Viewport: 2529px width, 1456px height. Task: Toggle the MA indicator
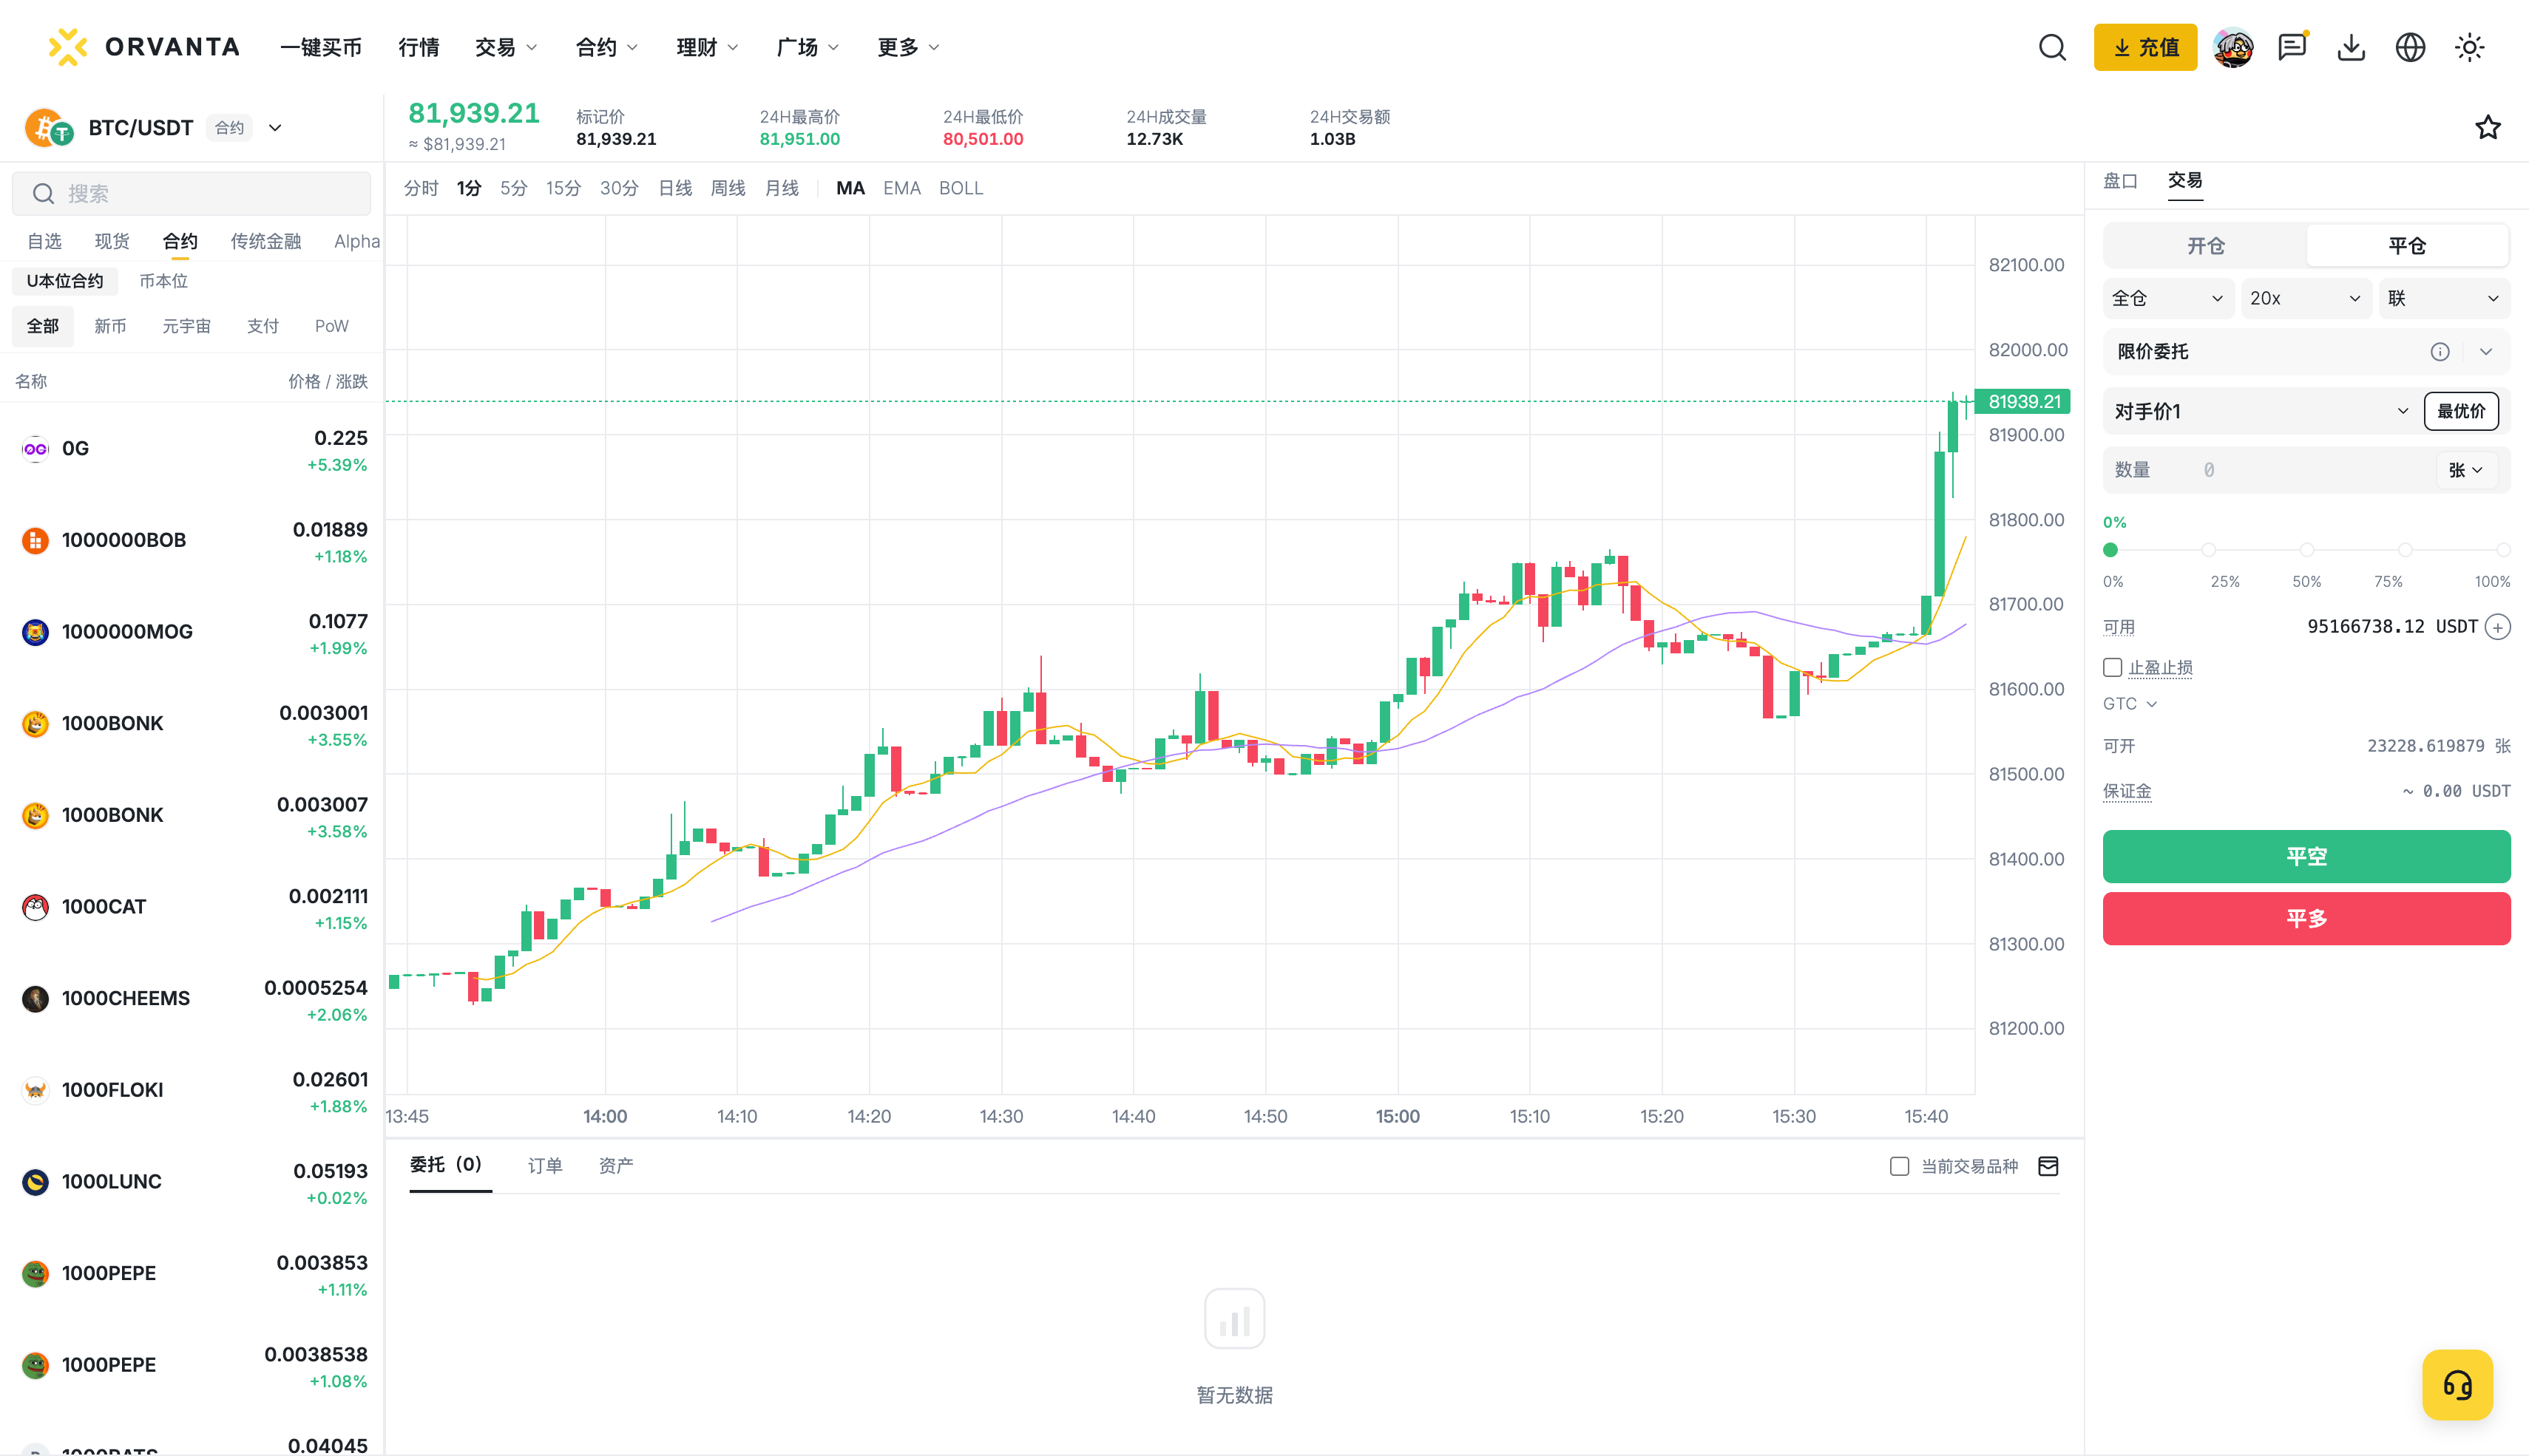click(x=850, y=188)
